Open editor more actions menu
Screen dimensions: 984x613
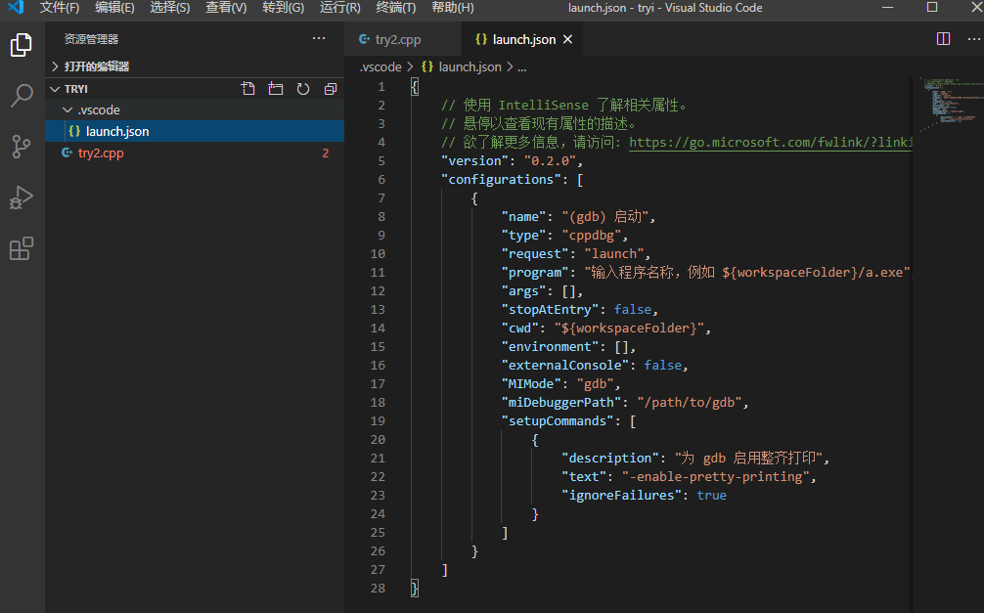(974, 39)
